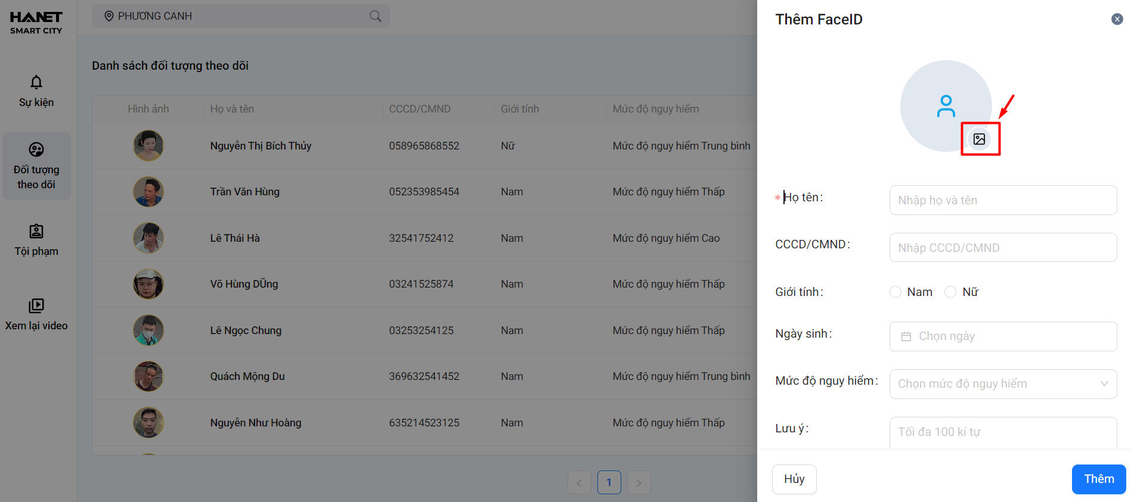Select the Nam gender radio button

click(x=895, y=292)
